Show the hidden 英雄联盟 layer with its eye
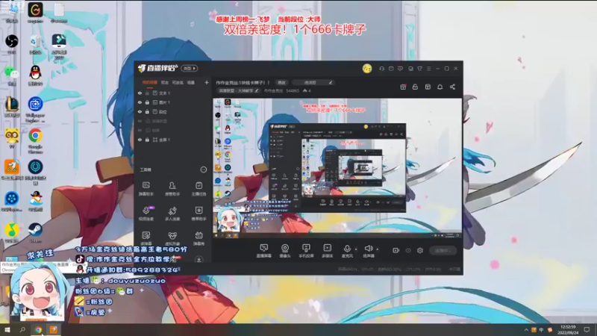This screenshot has width=597, height=336. point(140,121)
